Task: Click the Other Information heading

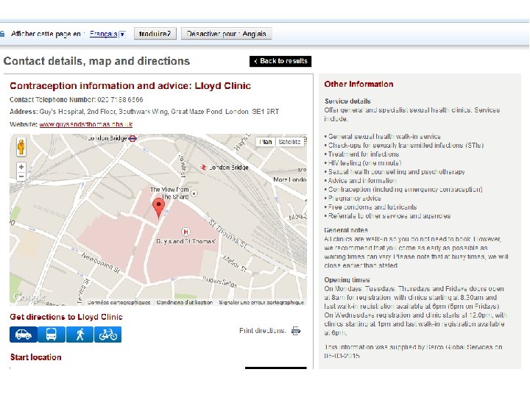Action: pyautogui.click(x=358, y=84)
